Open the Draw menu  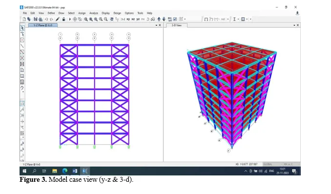point(61,13)
